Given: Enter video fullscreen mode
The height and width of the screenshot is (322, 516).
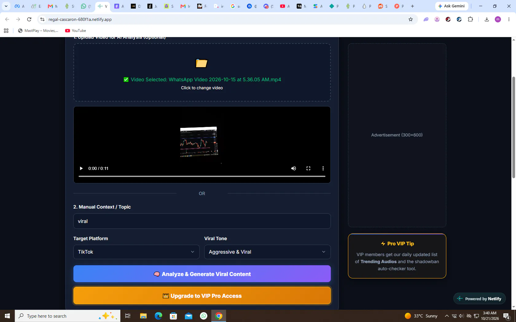Looking at the screenshot, I should (x=308, y=168).
